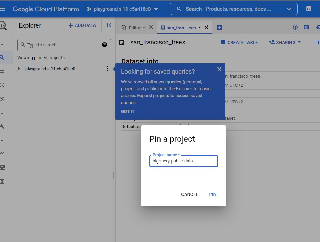Image resolution: width=320 pixels, height=242 pixels.
Task: Open the Explorer search help icon
Action: coord(104,45)
